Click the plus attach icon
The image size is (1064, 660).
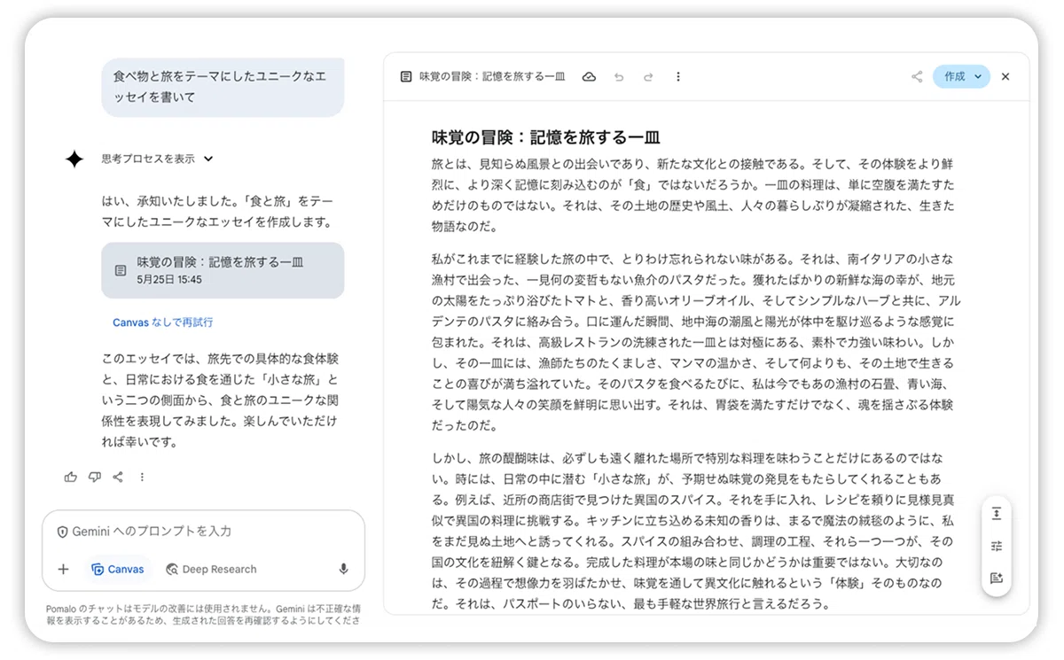[x=63, y=570]
